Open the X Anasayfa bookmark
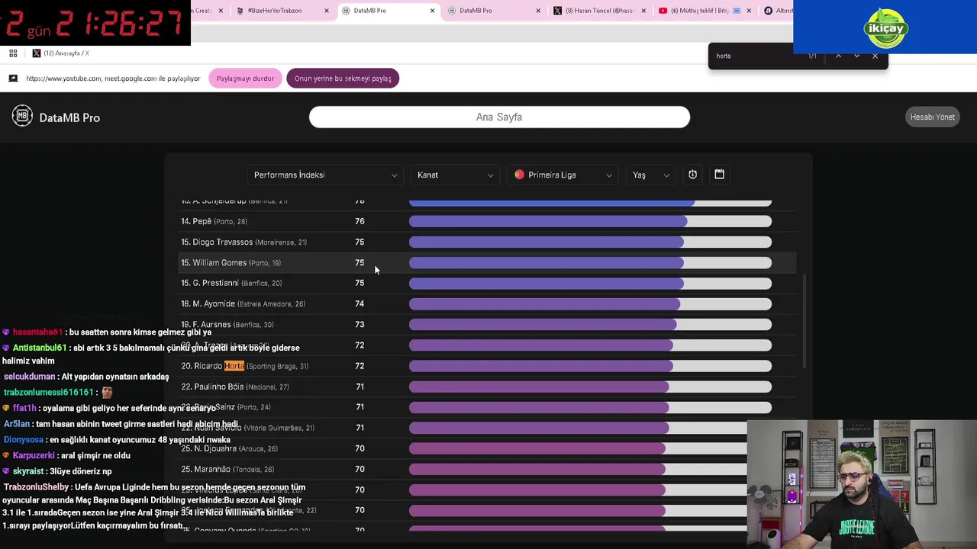Image resolution: width=977 pixels, height=549 pixels. [x=61, y=53]
